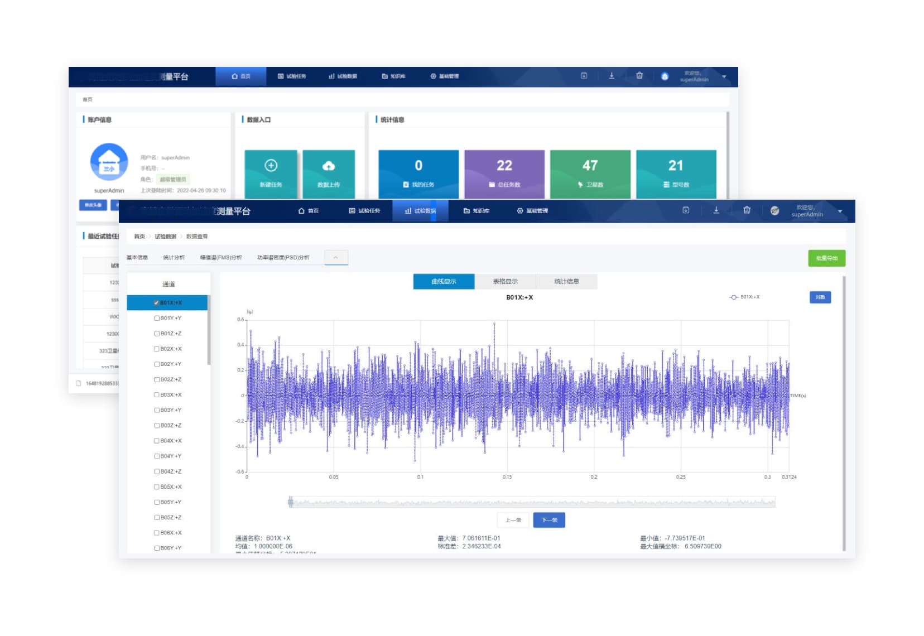Viewport: 924px width, 636px height.
Task: Click the 下一条 next button
Action: point(549,520)
